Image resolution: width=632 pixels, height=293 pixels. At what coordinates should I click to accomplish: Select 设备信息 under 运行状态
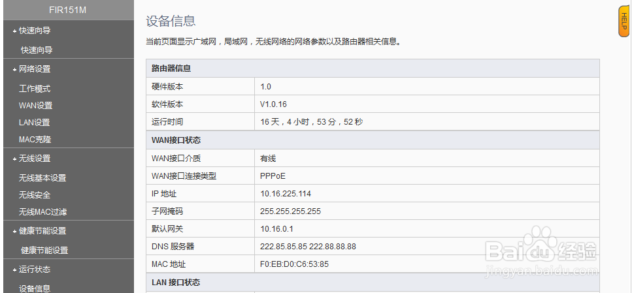point(35,288)
